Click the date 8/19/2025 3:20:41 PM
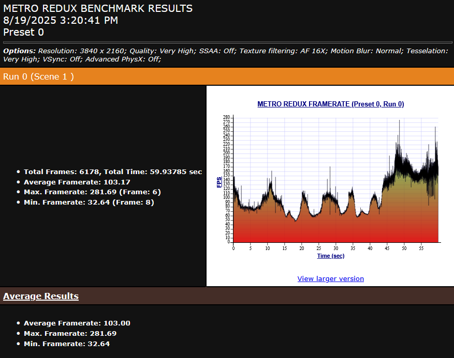The width and height of the screenshot is (454, 358). tap(61, 20)
